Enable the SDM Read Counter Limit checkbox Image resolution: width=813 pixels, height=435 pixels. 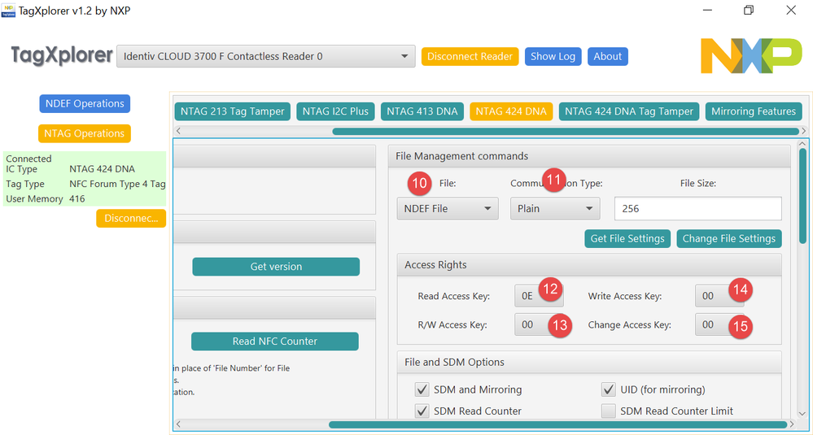tap(608, 411)
